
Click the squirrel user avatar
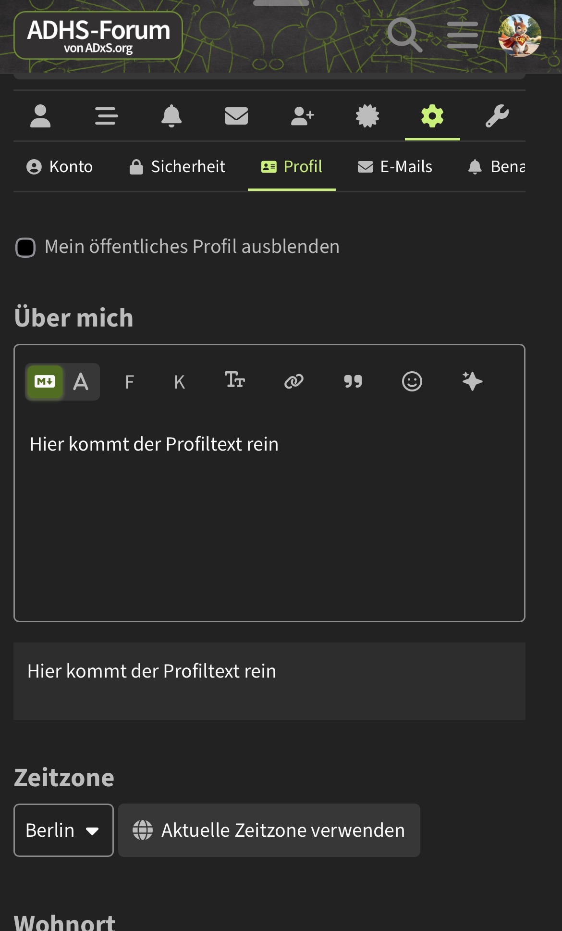click(x=519, y=36)
